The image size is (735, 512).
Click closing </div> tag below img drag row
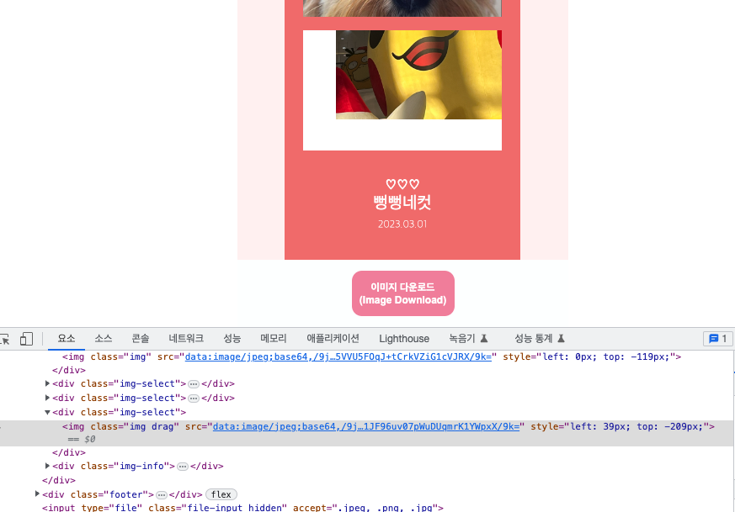(69, 452)
